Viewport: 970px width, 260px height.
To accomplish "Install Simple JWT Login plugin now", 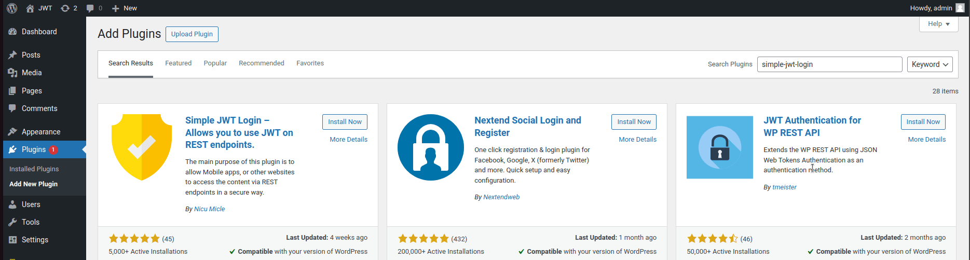I will pyautogui.click(x=345, y=122).
